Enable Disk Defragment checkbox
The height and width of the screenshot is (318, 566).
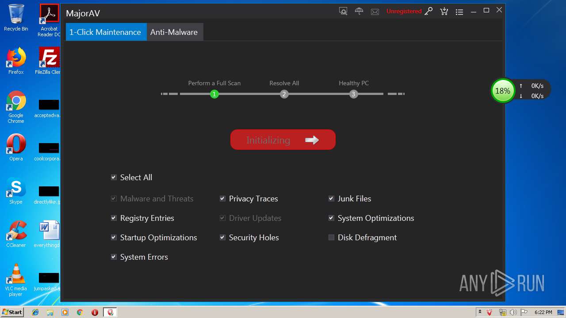(331, 238)
